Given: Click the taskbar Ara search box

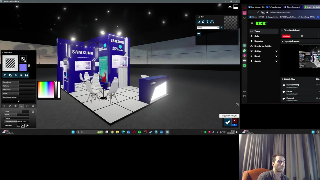Looking at the screenshot, I should [90, 132].
